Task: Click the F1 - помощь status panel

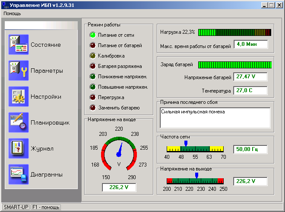Action: (46, 207)
